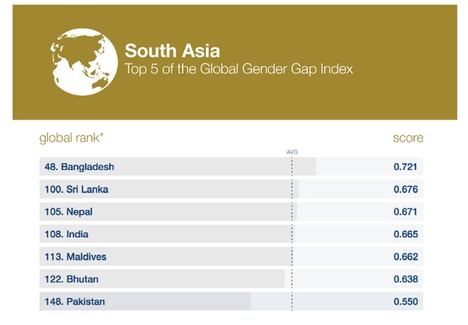Select the Nepal rank entry
The width and height of the screenshot is (468, 325).
(x=68, y=212)
